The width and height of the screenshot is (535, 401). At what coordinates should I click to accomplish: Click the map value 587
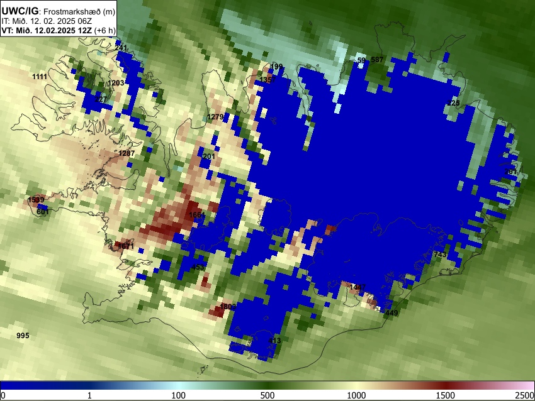377,60
